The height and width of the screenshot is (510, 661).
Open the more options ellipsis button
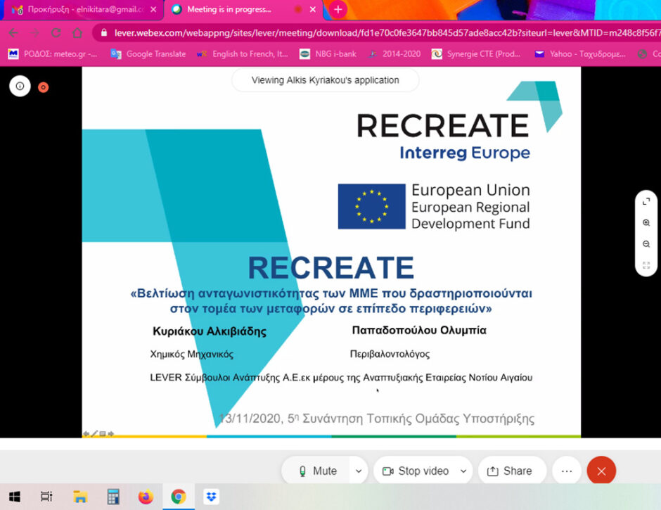pos(567,471)
